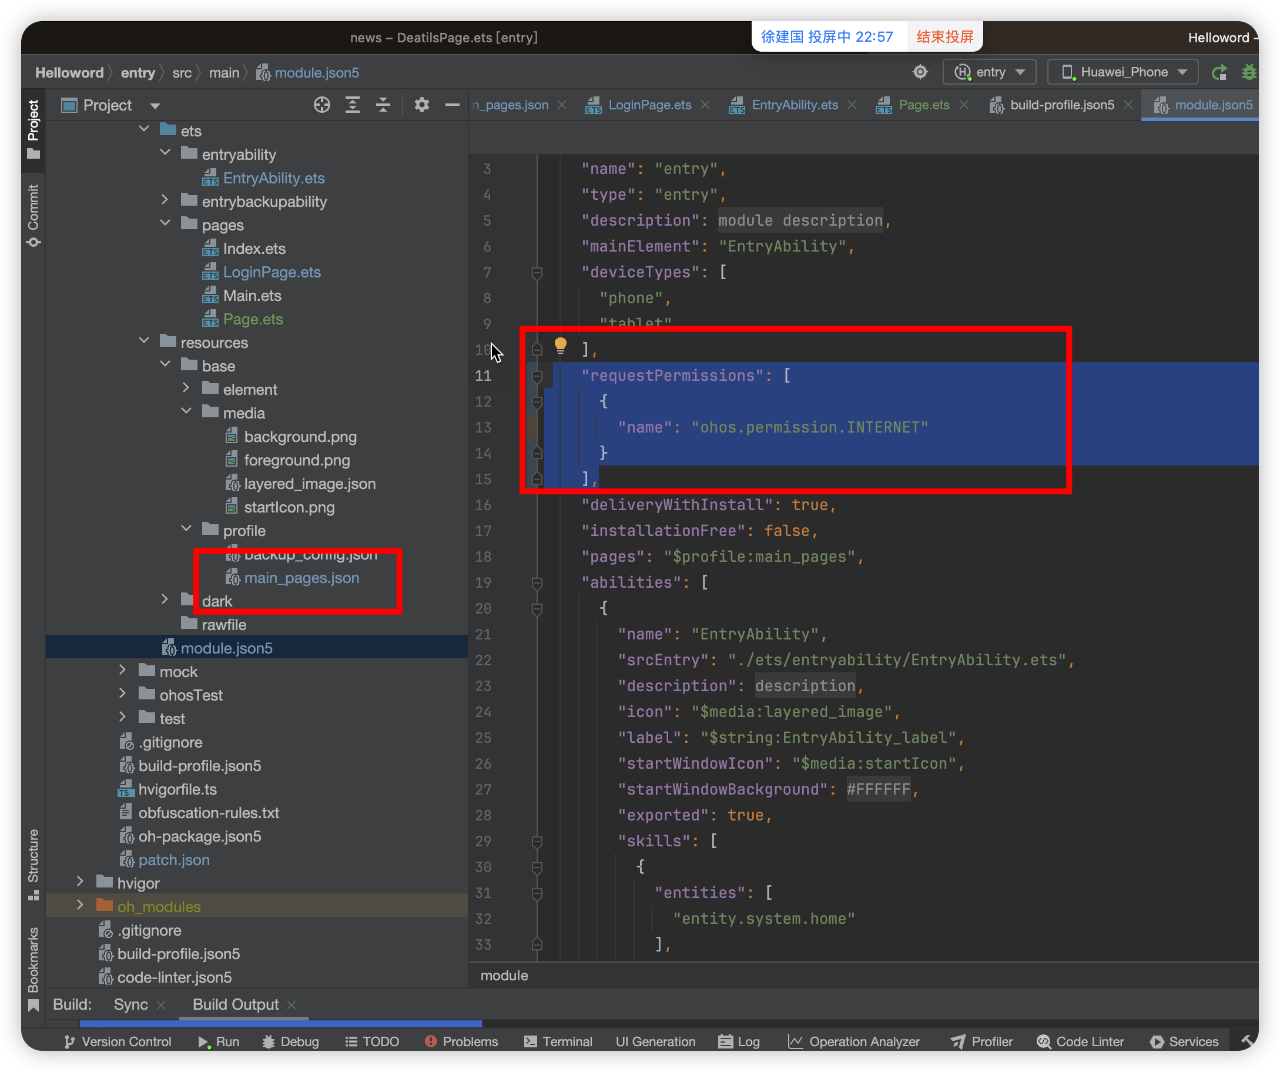This screenshot has height=1072, width=1280.
Task: Toggle the Commit tool window sidebar
Action: point(33,215)
